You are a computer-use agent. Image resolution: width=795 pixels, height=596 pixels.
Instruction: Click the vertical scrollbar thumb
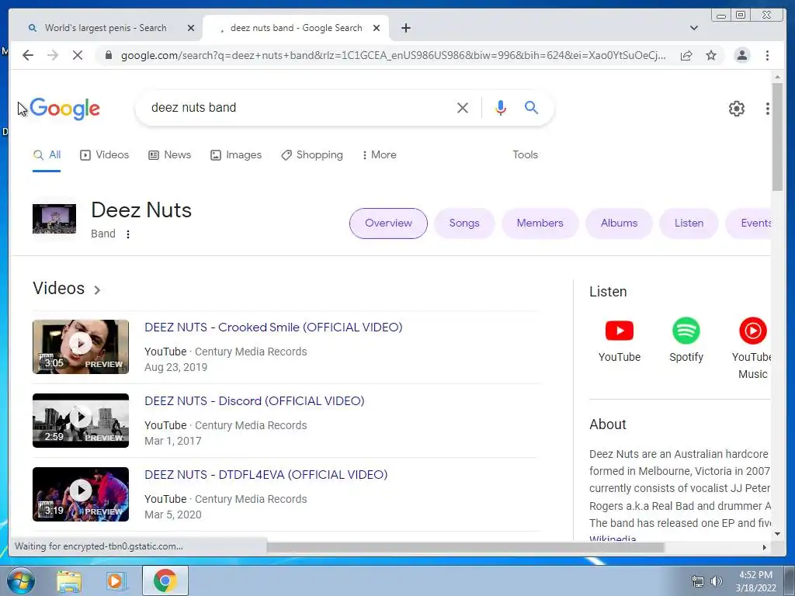(777, 137)
